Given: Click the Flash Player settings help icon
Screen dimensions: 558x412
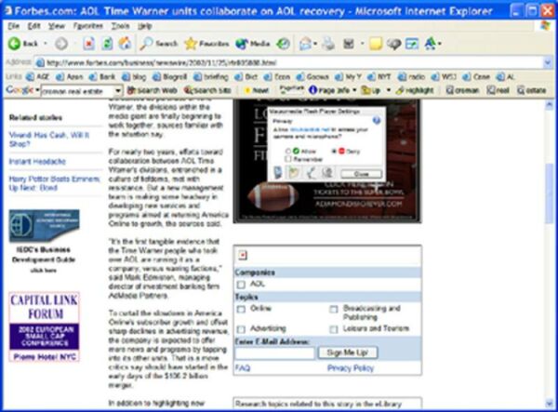Looking at the screenshot, I should coord(377,121).
